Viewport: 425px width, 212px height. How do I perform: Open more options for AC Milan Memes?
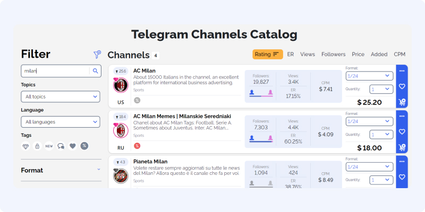tap(402, 116)
